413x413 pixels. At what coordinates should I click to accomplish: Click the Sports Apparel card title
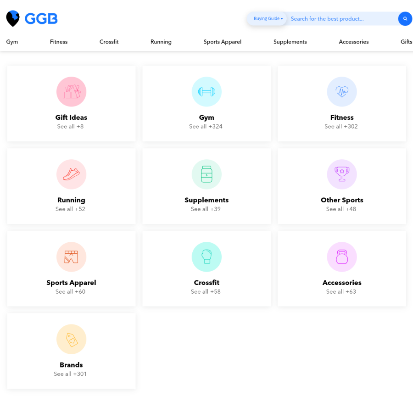(72, 283)
